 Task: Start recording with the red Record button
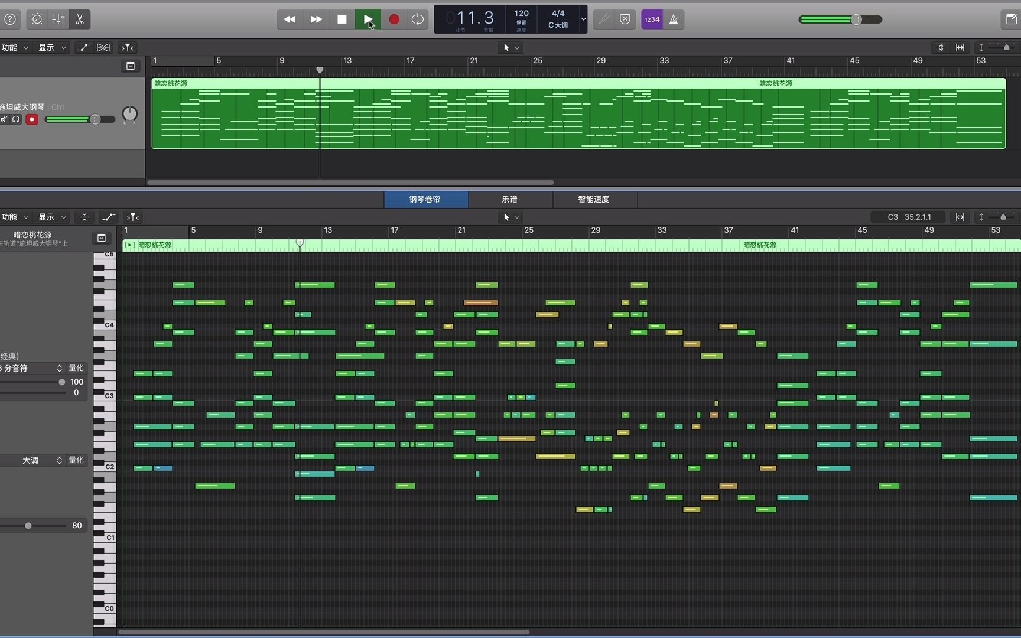click(x=394, y=19)
